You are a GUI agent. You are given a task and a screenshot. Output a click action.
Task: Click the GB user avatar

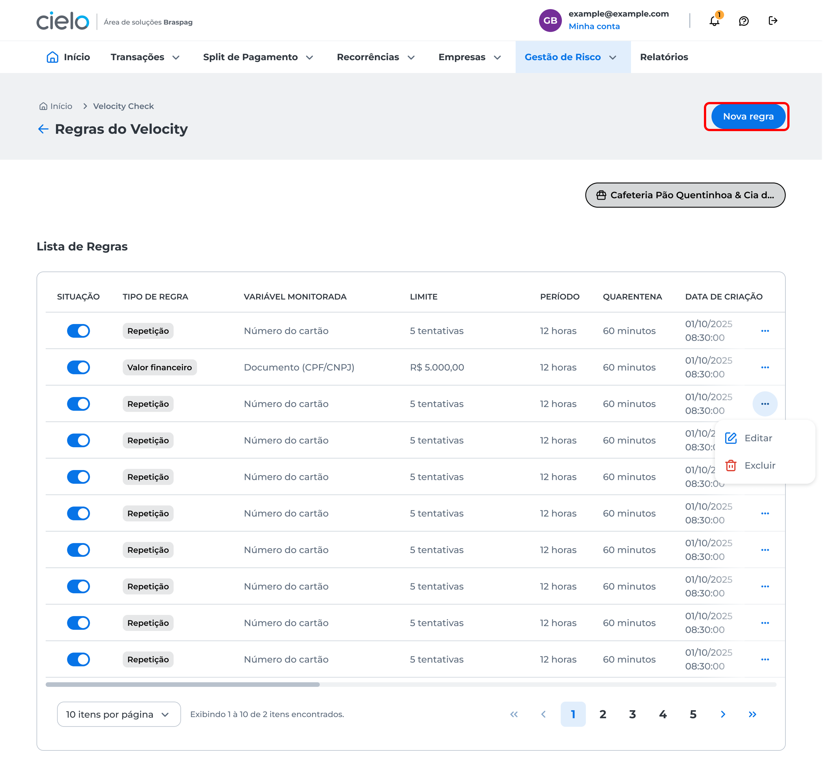coord(550,21)
